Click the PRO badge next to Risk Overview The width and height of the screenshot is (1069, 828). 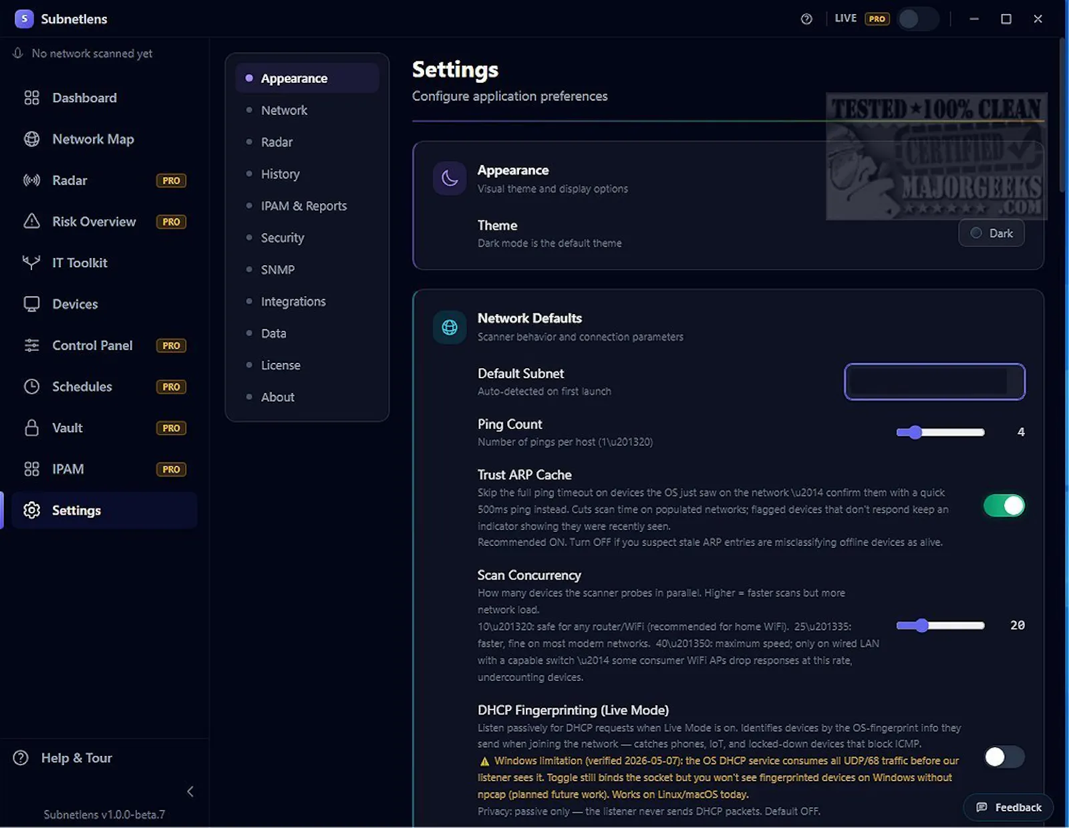click(x=171, y=222)
